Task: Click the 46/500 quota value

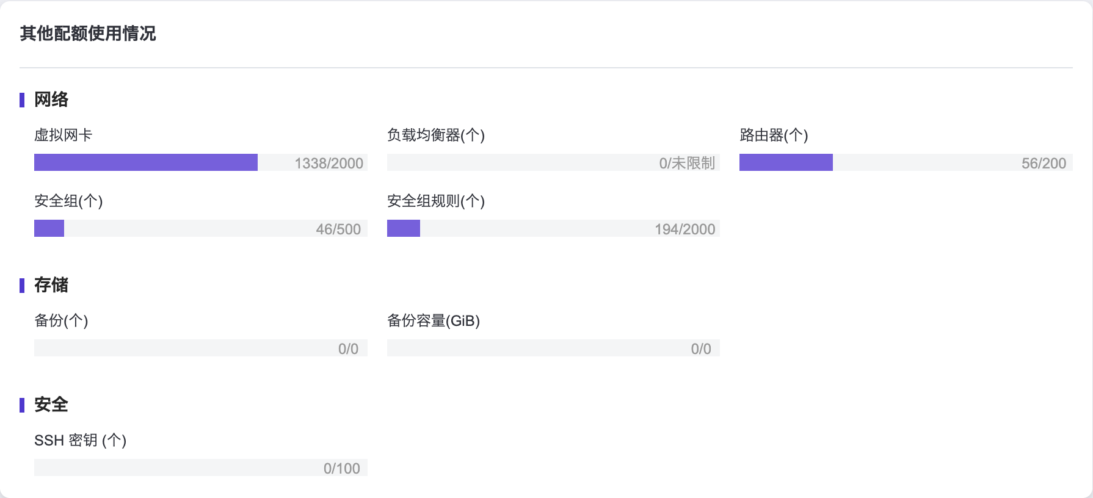Action: pos(338,229)
